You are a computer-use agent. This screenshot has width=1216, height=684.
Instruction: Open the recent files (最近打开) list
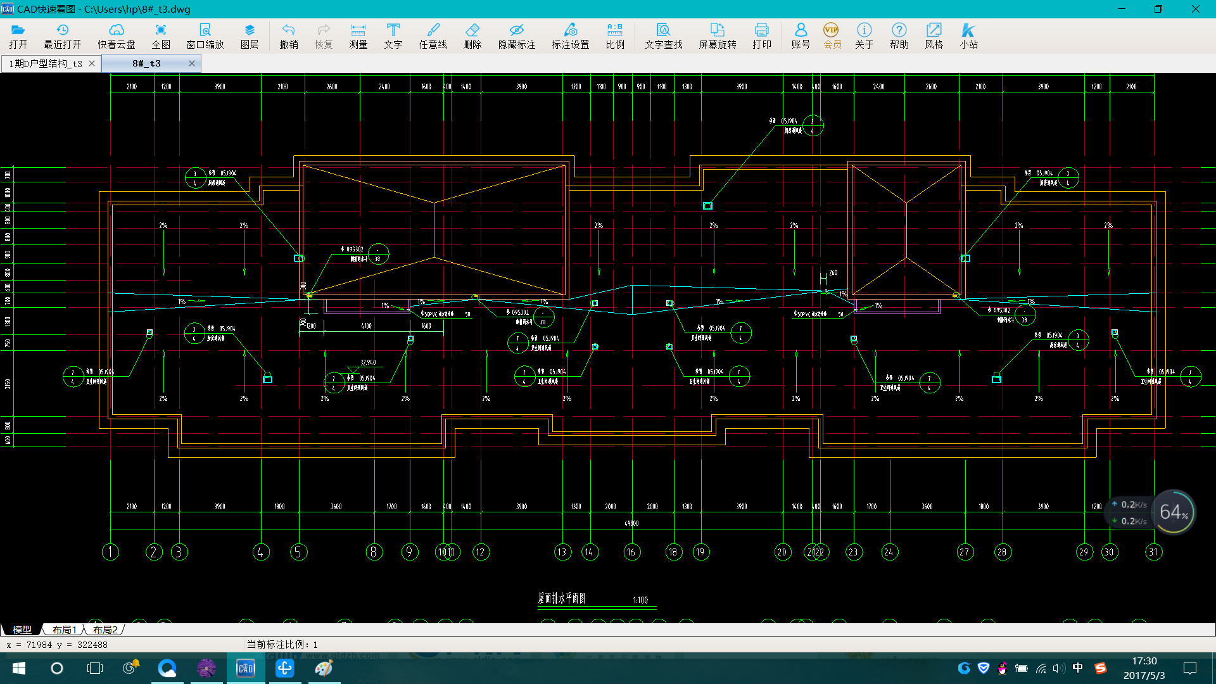click(x=62, y=35)
